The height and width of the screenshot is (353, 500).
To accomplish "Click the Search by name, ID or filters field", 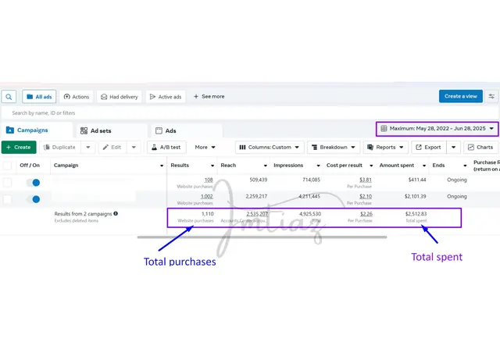I will (x=250, y=113).
